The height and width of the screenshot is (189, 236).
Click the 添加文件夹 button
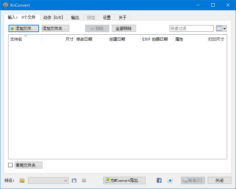55,28
